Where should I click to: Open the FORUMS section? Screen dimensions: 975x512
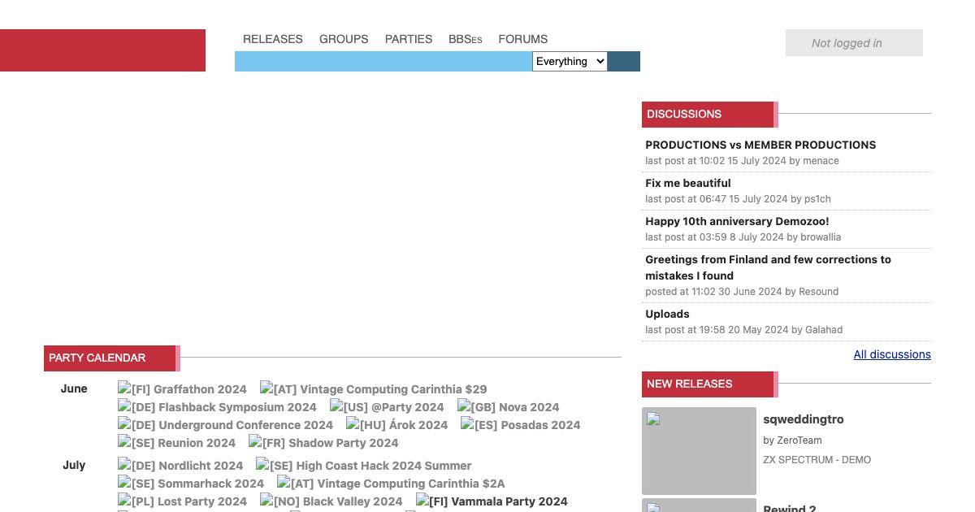click(523, 39)
